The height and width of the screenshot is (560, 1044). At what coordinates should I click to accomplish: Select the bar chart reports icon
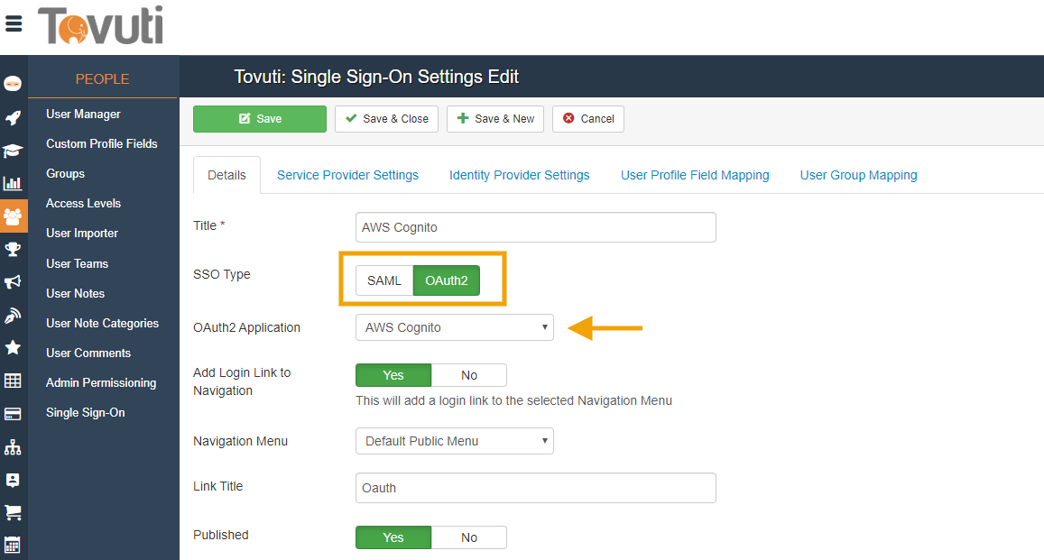(14, 183)
